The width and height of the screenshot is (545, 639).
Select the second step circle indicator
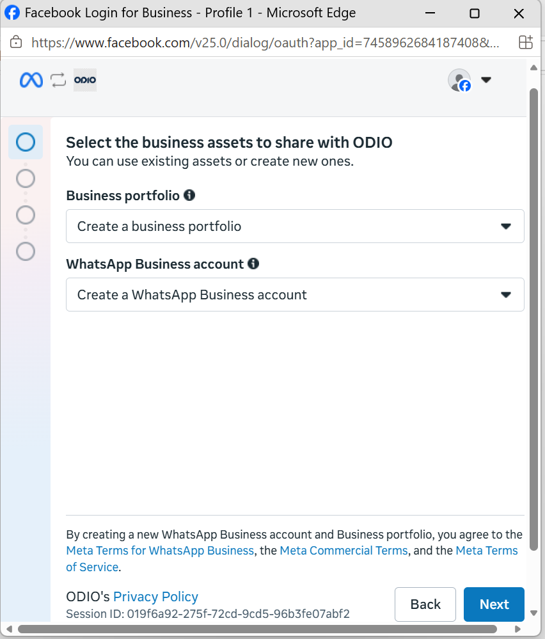click(26, 178)
